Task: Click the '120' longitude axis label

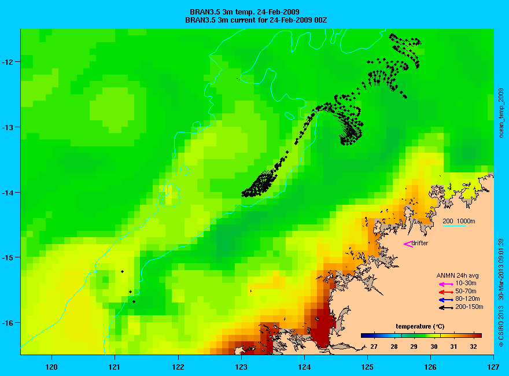Action: (51, 367)
